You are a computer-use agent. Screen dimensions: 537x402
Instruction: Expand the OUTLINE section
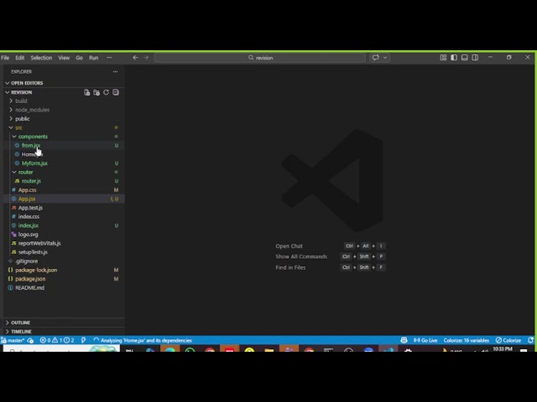(64, 322)
